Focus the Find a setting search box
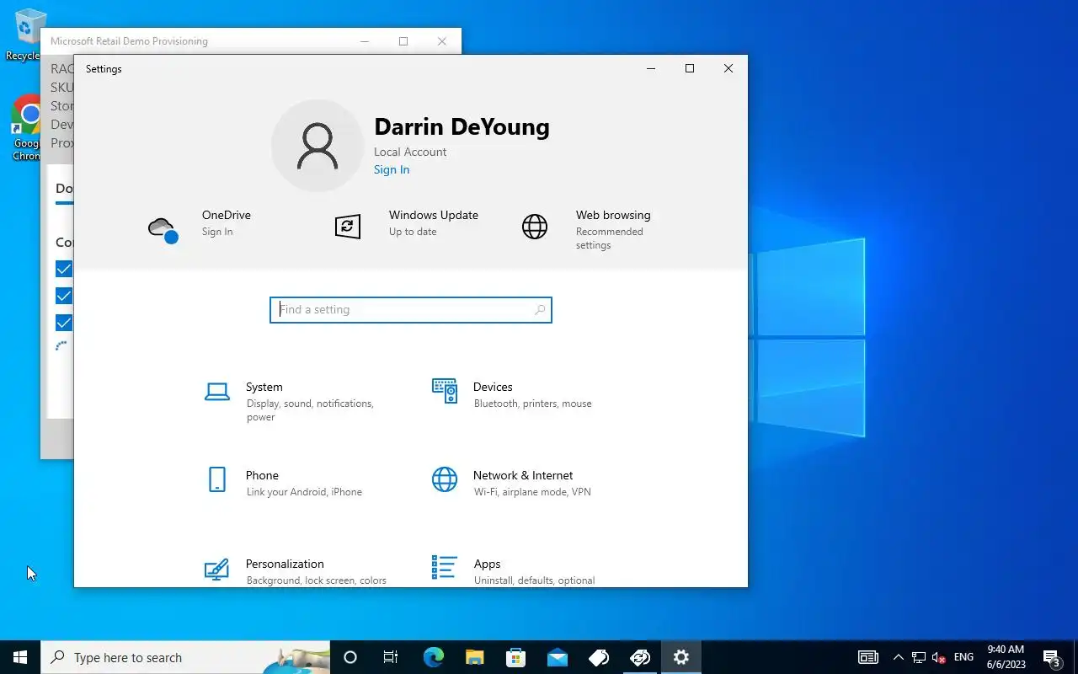Viewport: 1078px width, 674px height. pyautogui.click(x=411, y=310)
